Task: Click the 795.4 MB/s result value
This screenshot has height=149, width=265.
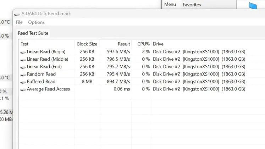Action: pos(118,74)
